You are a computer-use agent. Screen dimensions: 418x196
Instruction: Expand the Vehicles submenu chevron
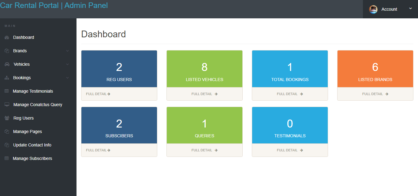[x=68, y=64]
